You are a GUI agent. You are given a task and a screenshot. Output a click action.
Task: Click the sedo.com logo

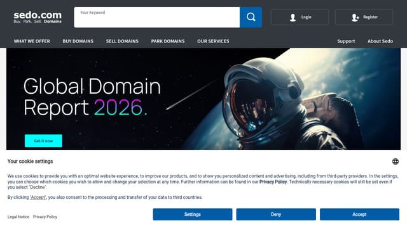point(38,17)
